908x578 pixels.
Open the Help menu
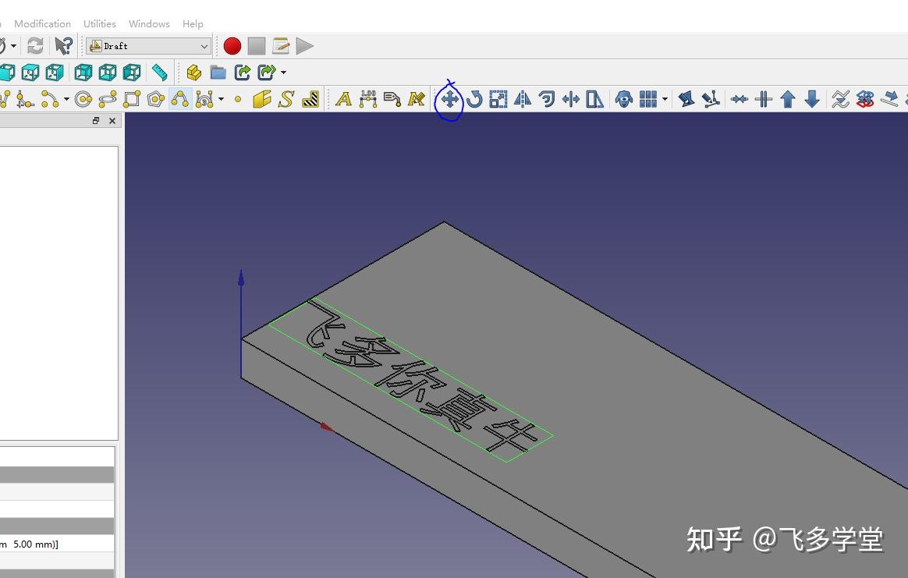coord(193,23)
